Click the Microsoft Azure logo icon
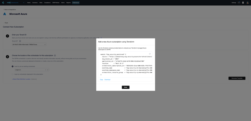 coord(5,14)
